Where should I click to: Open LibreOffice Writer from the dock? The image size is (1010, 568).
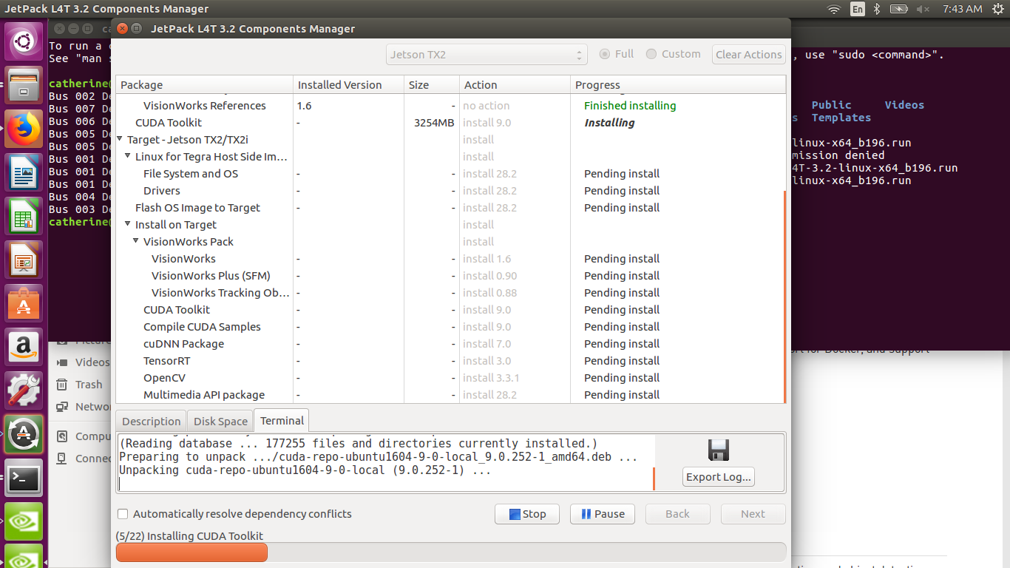pos(24,172)
